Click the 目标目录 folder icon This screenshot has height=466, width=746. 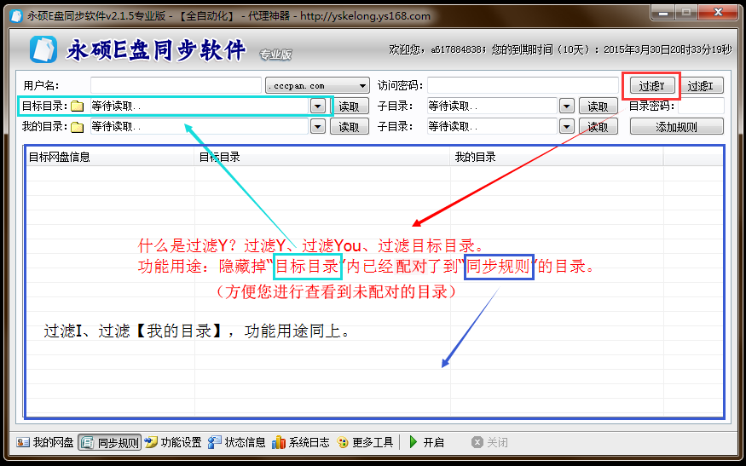[x=78, y=106]
